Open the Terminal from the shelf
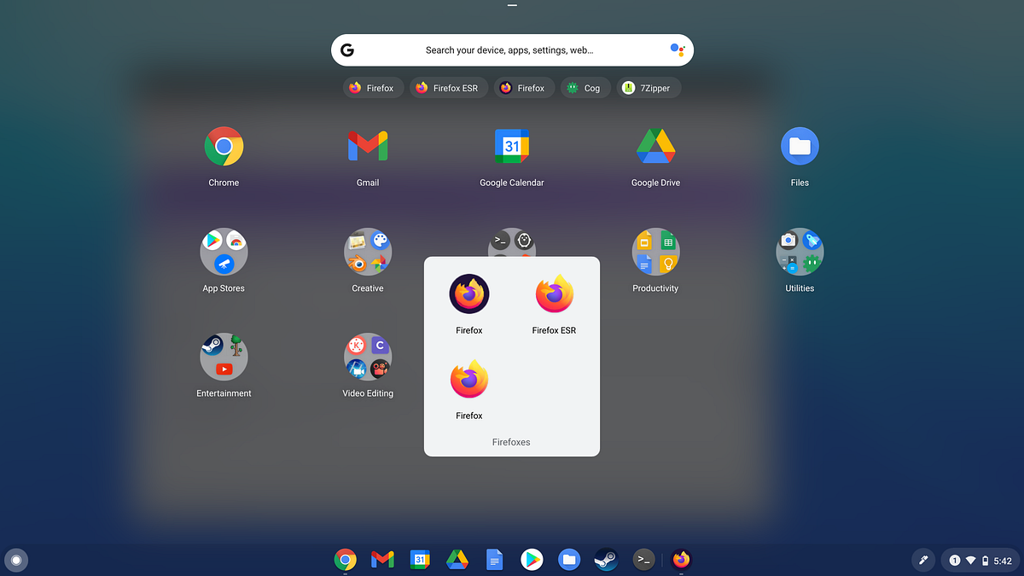 coord(644,560)
